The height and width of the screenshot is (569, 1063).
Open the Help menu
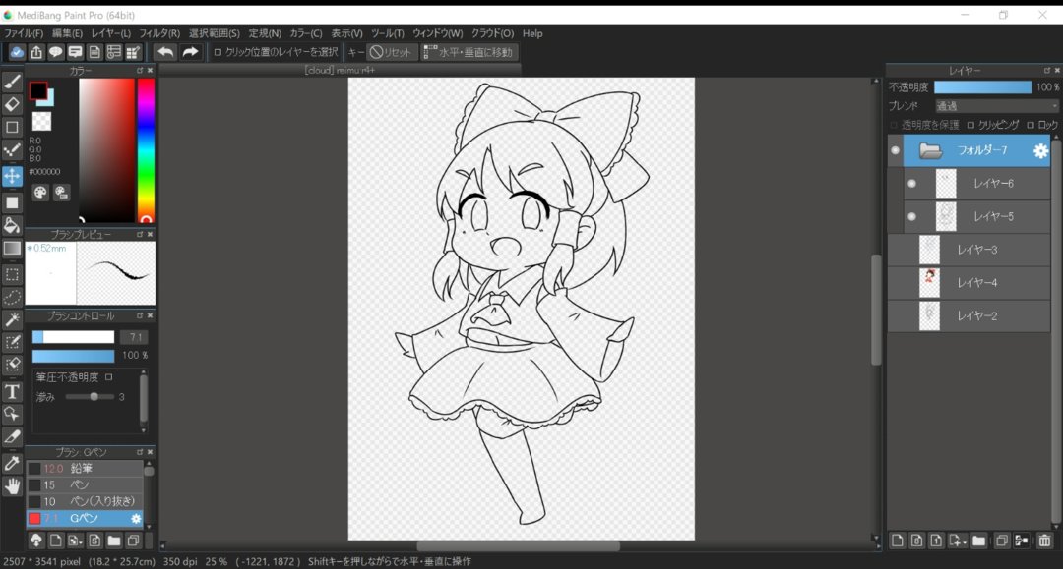532,33
